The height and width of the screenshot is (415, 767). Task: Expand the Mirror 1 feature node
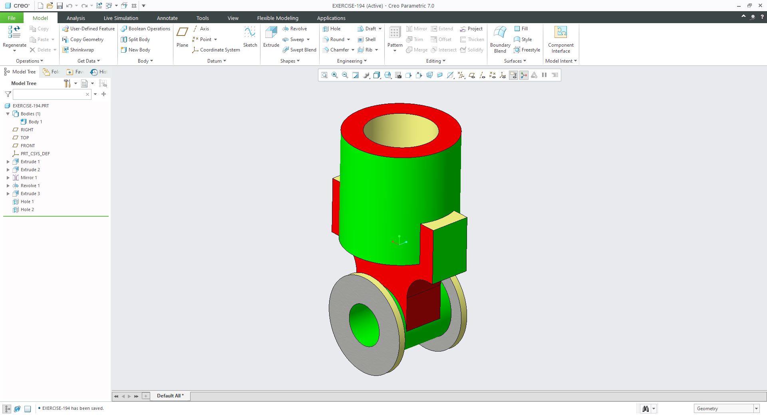pyautogui.click(x=8, y=178)
